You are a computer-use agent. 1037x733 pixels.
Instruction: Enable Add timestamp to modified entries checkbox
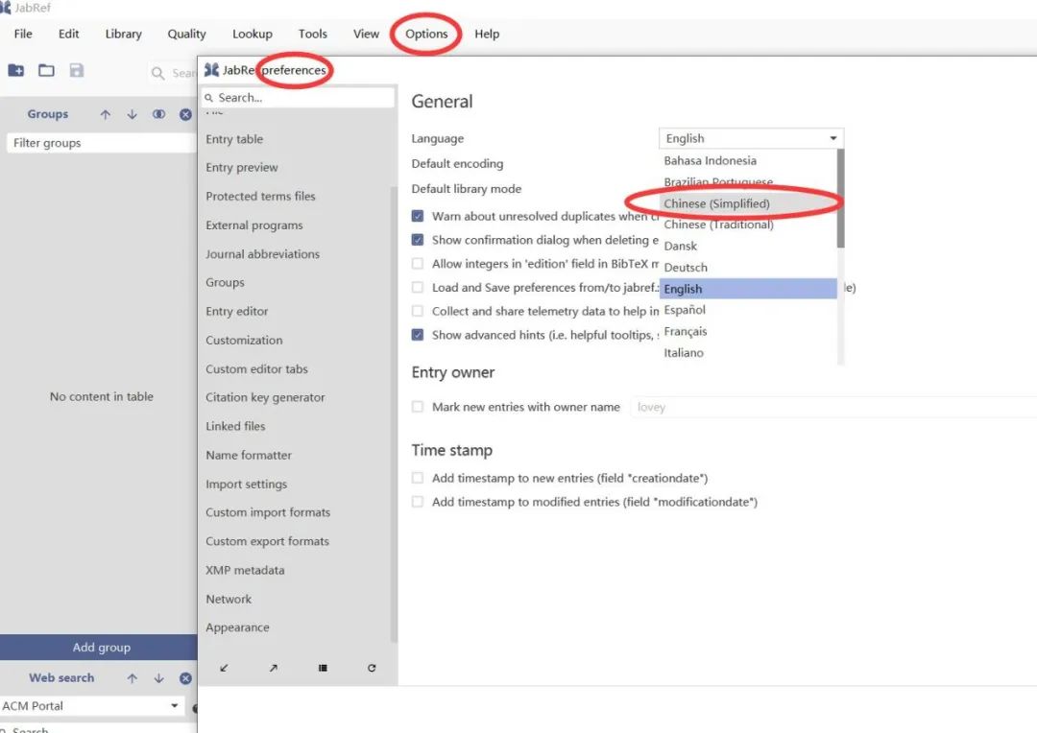(x=418, y=502)
